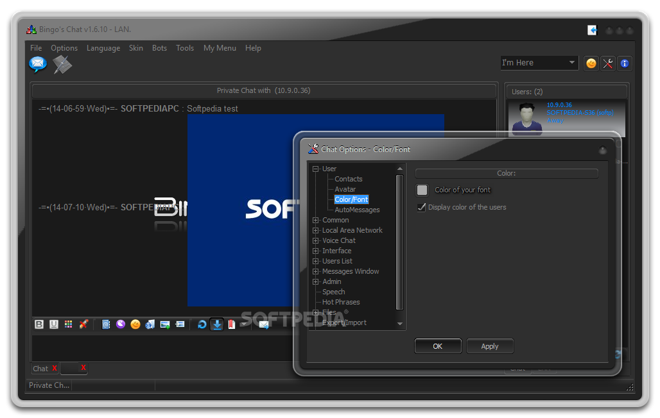Toggle underline text formatting

click(54, 324)
